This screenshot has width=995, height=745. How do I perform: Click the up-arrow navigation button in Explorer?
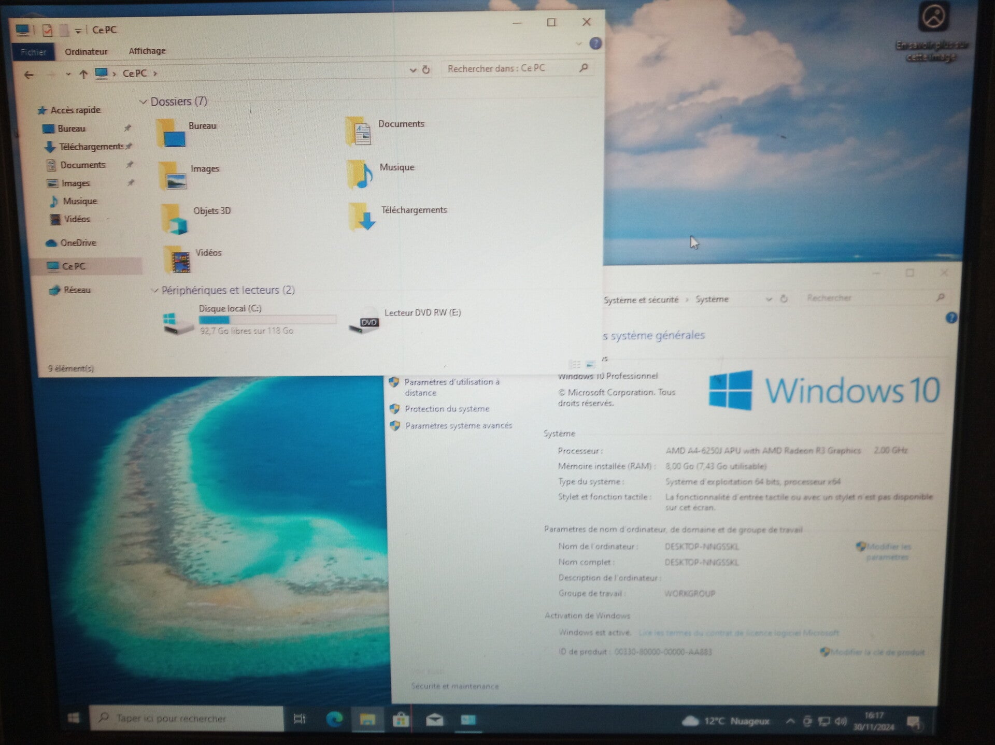(83, 74)
